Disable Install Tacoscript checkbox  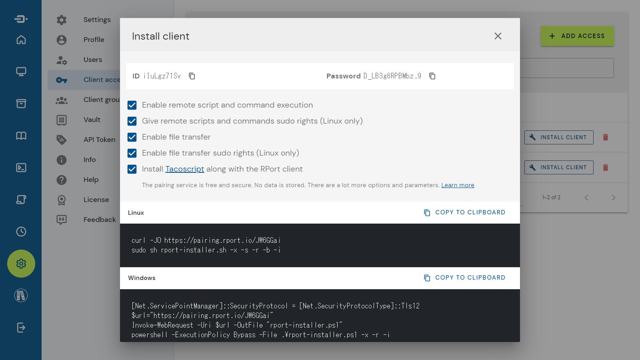click(132, 169)
